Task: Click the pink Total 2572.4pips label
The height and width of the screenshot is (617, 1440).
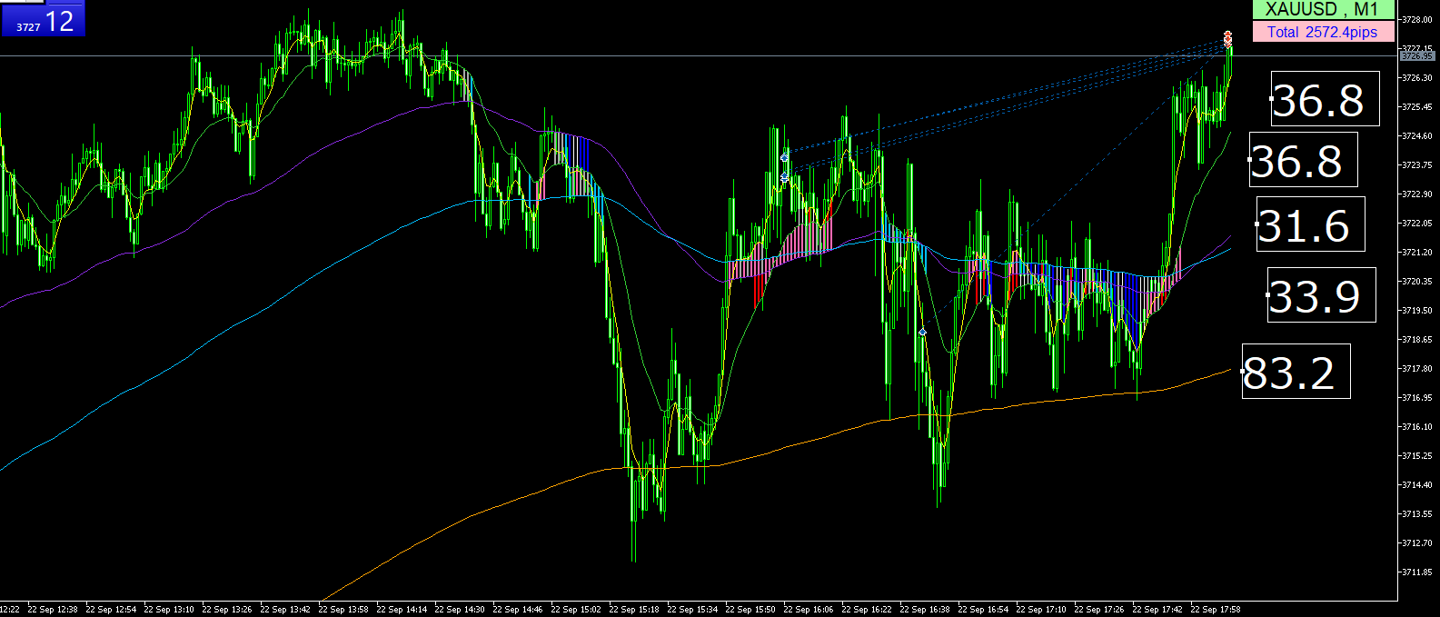Action: [x=1323, y=32]
